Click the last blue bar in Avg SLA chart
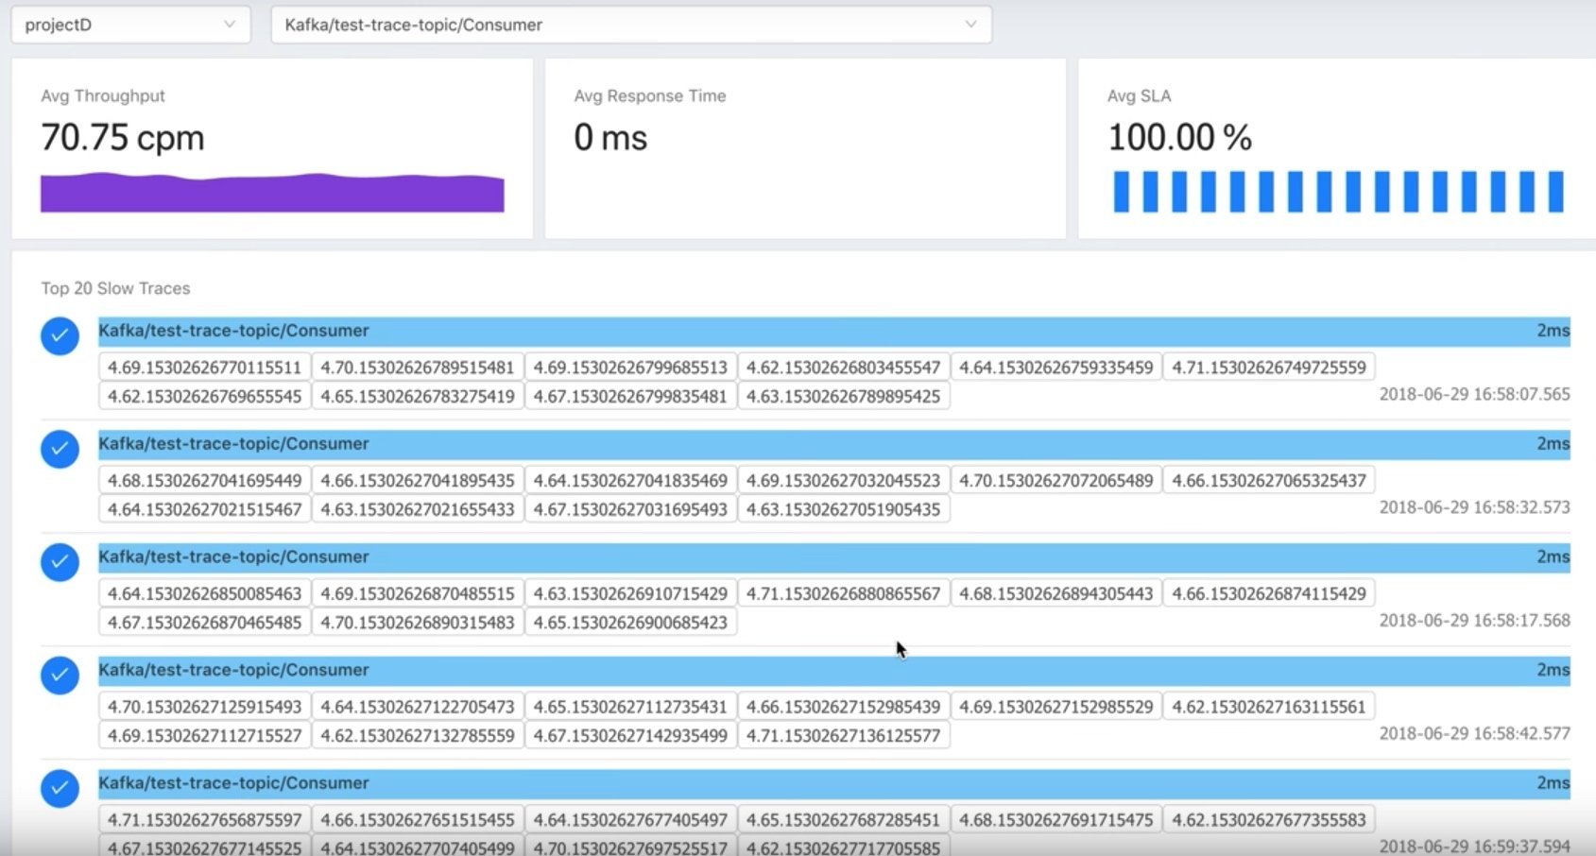 click(1555, 192)
